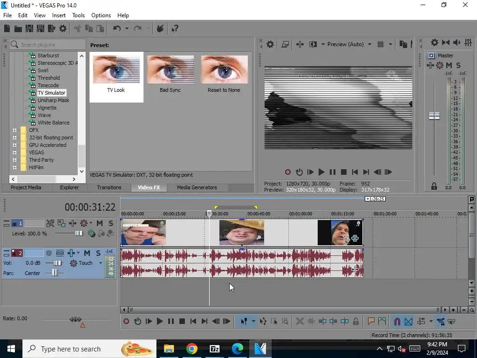Click the Undo arrow icon
477x358 pixels.
tap(117, 28)
